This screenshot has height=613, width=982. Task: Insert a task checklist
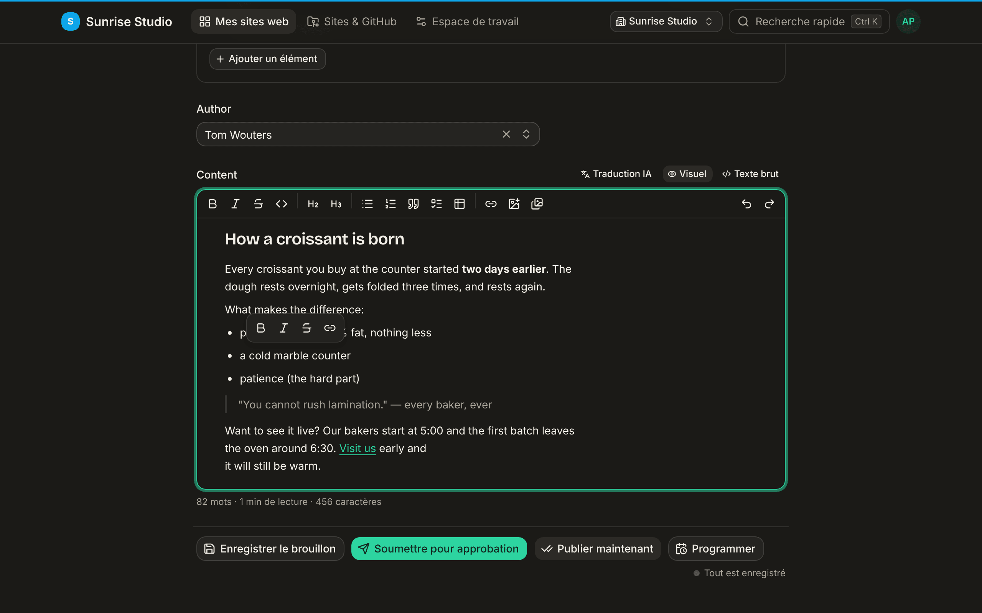[437, 204]
